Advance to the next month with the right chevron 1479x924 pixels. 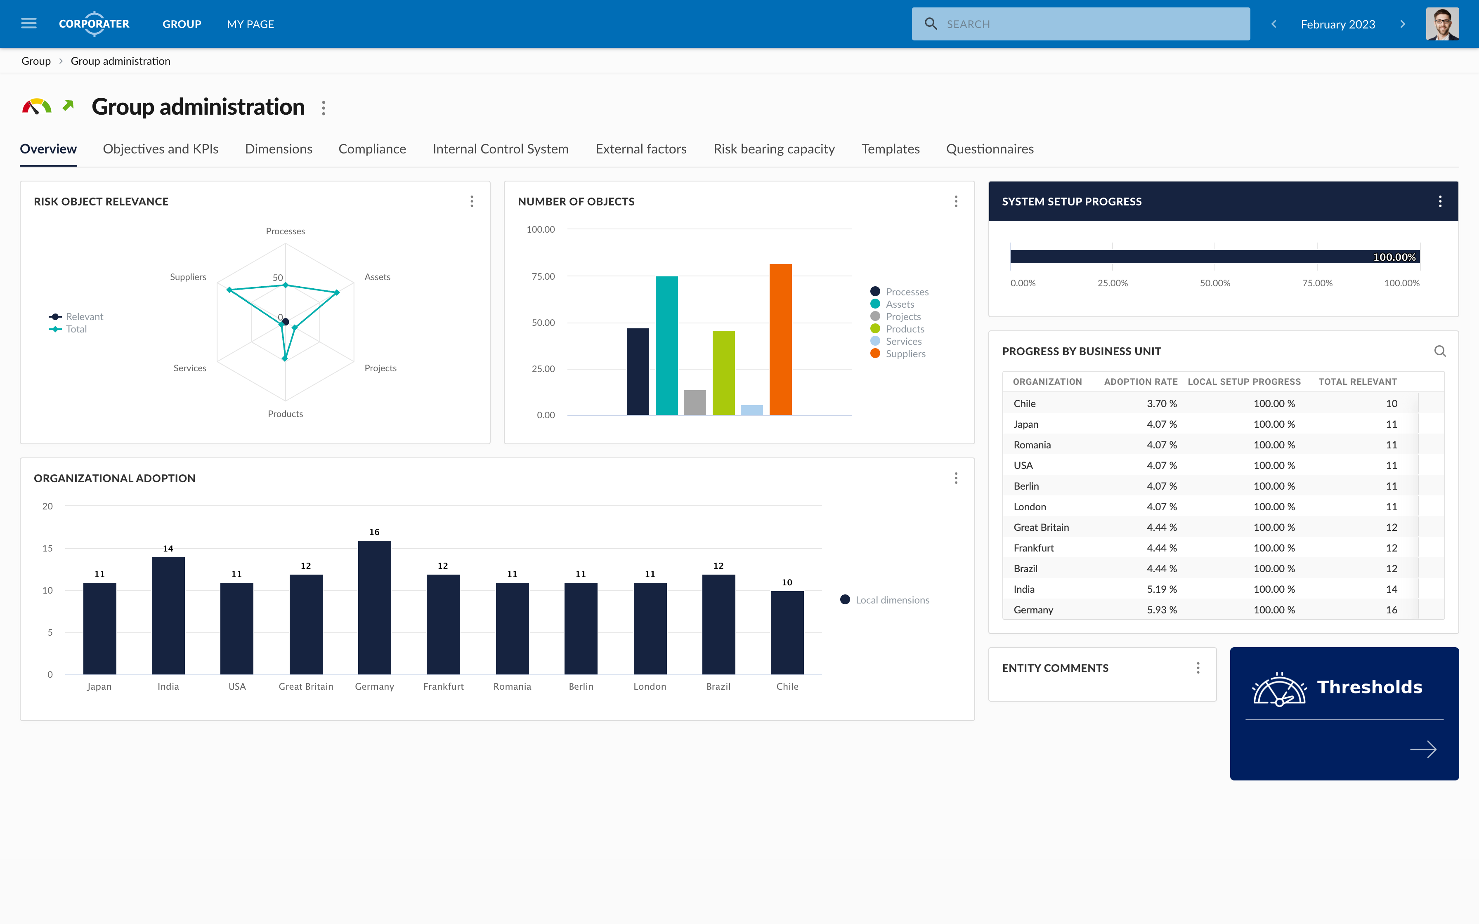pos(1403,24)
